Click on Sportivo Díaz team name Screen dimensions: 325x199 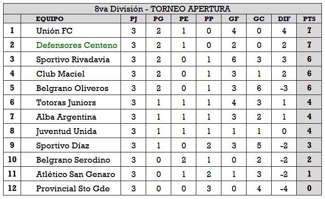(62, 146)
